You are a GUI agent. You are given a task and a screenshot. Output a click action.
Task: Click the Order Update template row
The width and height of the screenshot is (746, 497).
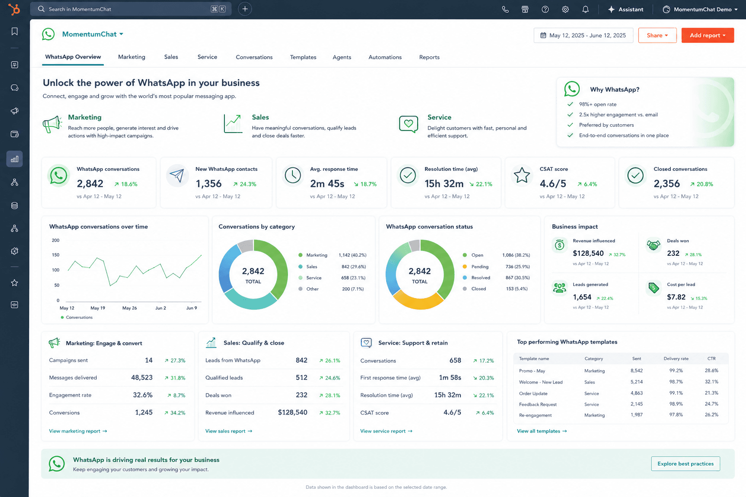click(x=621, y=393)
